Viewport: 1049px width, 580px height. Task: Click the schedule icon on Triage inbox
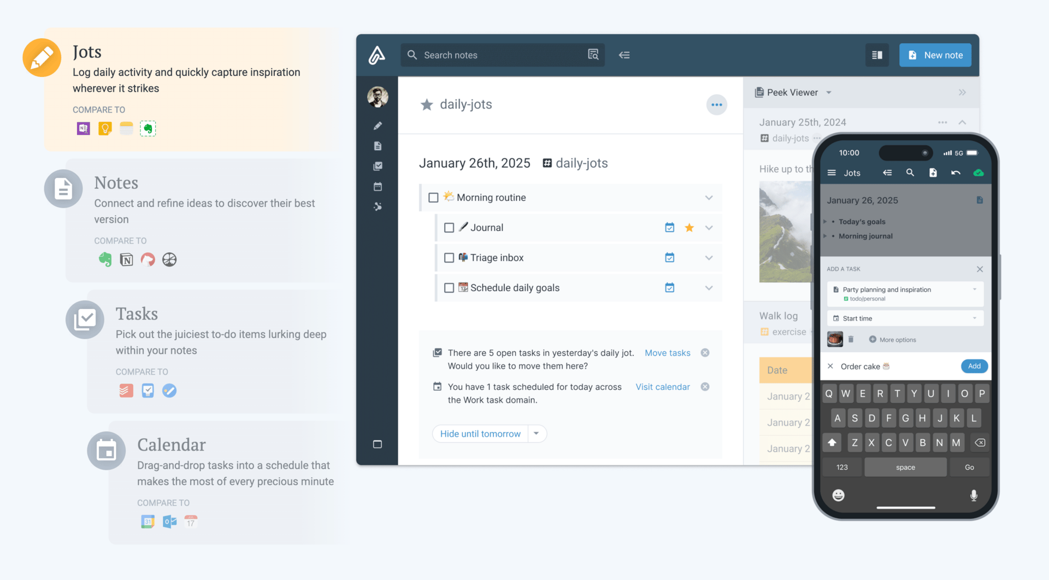(x=669, y=257)
